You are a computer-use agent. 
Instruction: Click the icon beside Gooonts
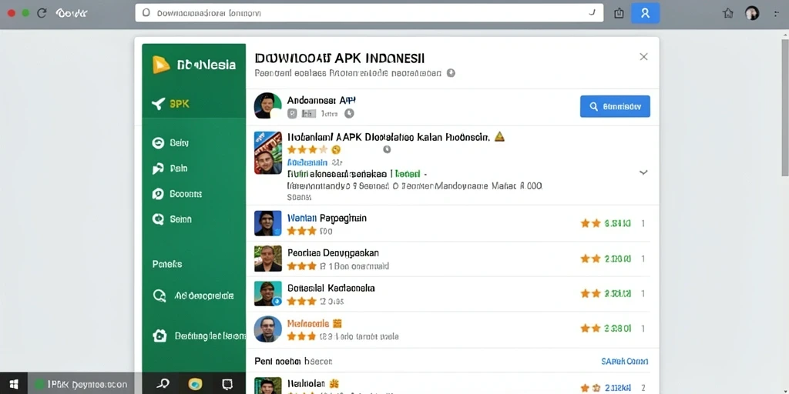(158, 194)
